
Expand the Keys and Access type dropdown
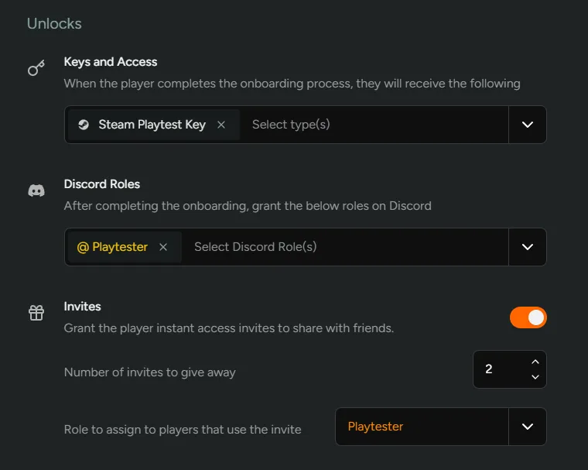pyautogui.click(x=528, y=125)
